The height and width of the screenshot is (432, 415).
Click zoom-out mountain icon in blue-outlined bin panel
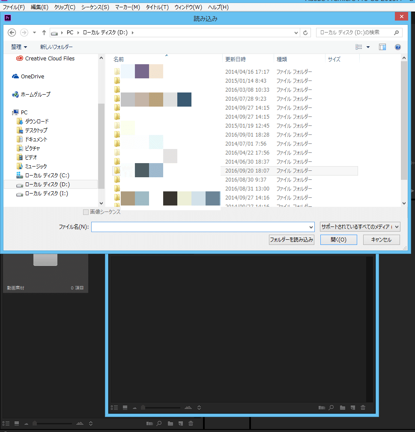click(x=134, y=408)
